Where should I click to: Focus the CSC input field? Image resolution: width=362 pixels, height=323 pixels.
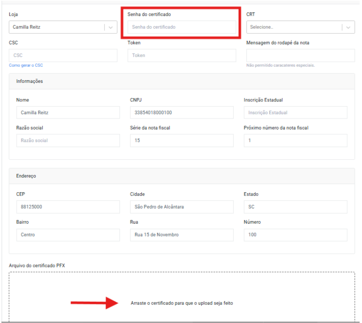[63, 56]
